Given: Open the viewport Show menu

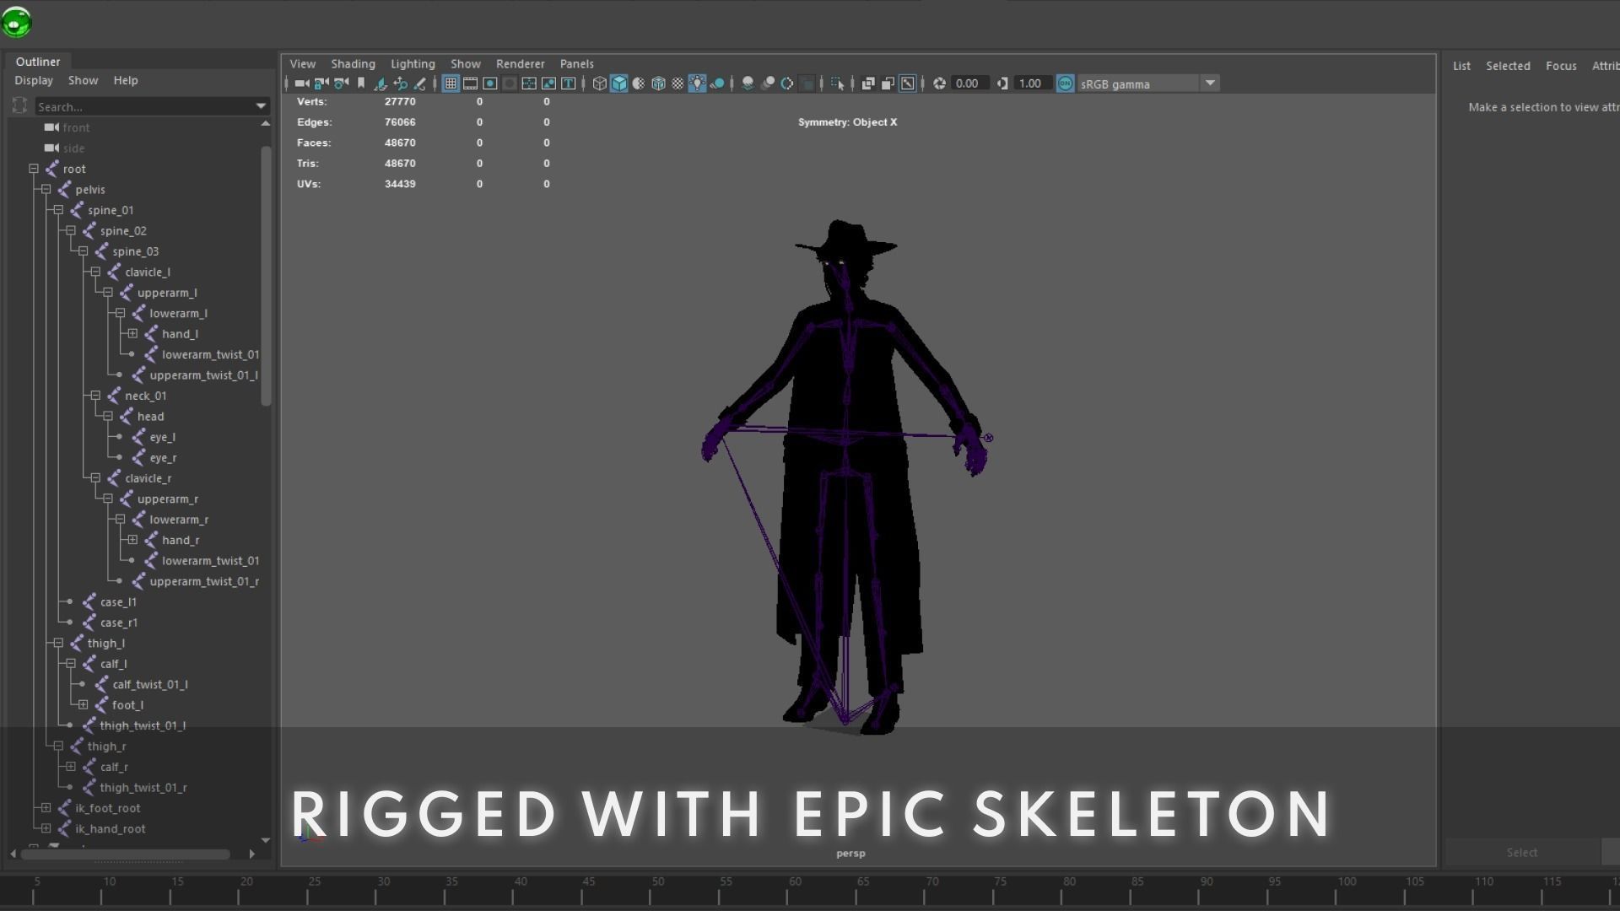Looking at the screenshot, I should [466, 64].
